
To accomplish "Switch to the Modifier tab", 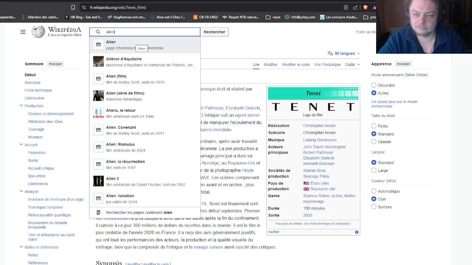I will 271,64.
